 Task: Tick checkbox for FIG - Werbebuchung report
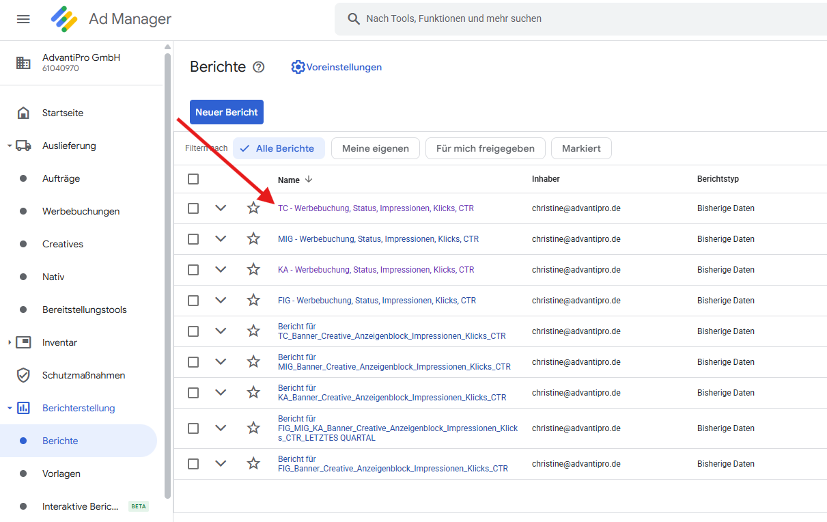point(193,300)
